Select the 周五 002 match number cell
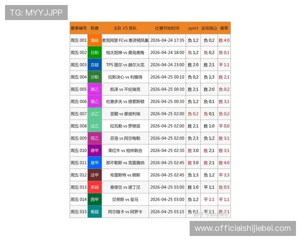 [79, 52]
